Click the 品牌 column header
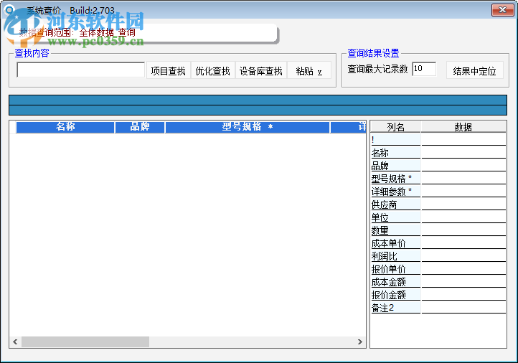This screenshot has height=363, width=518. [x=140, y=127]
